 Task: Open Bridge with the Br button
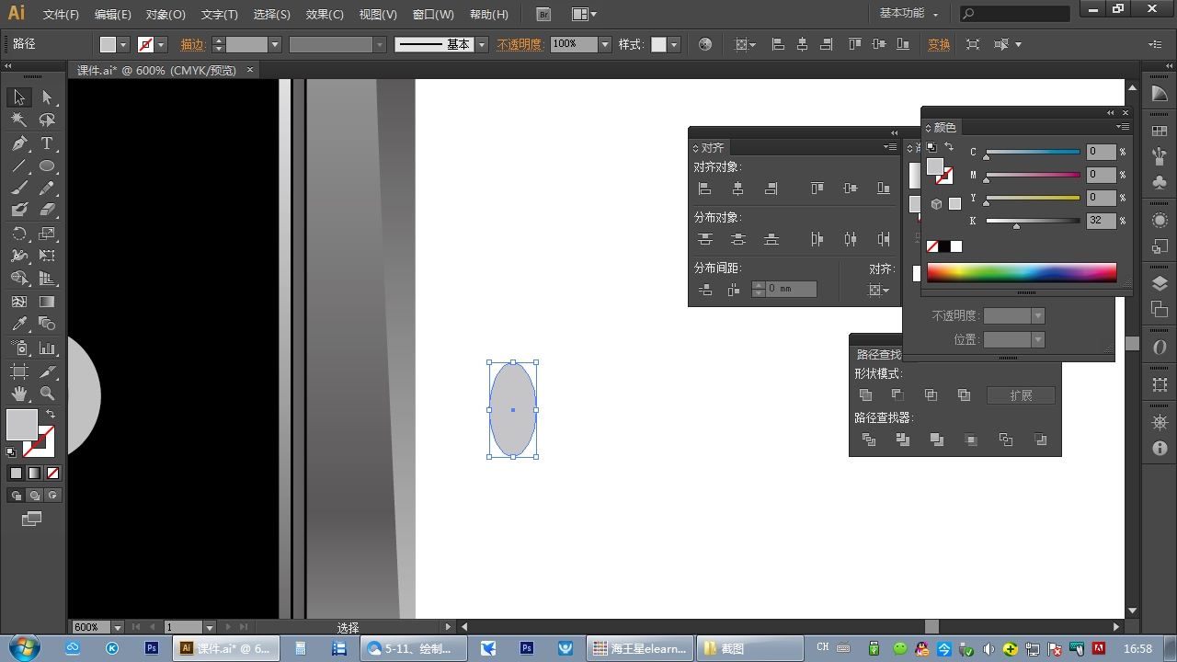[x=543, y=15]
